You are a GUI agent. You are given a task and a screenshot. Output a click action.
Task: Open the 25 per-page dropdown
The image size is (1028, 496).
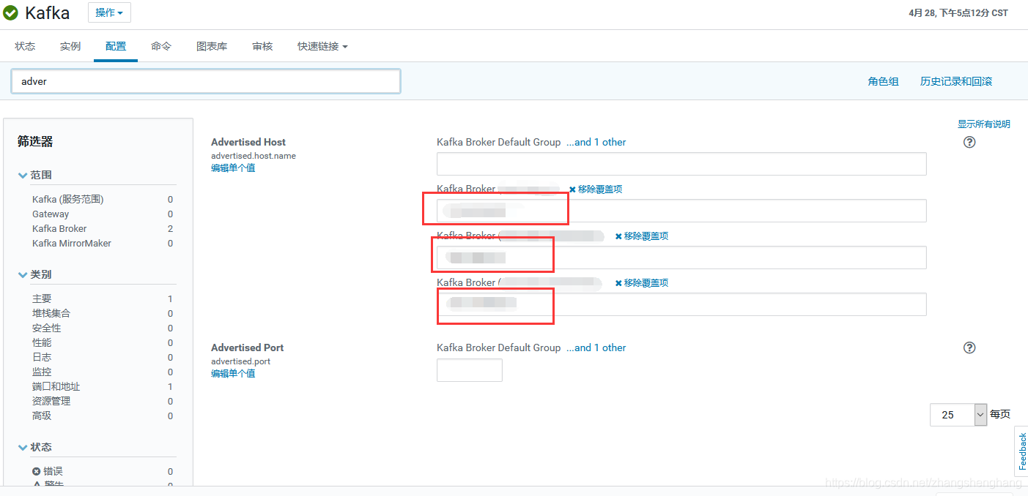click(x=959, y=414)
